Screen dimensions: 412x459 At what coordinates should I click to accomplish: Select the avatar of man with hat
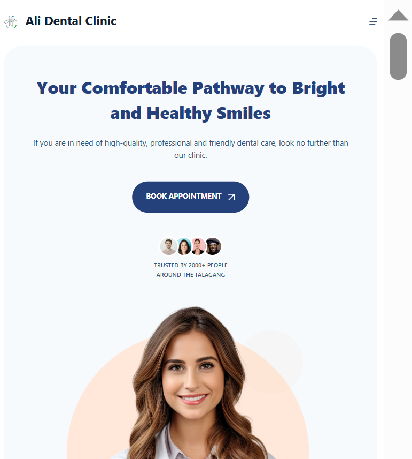pyautogui.click(x=213, y=246)
